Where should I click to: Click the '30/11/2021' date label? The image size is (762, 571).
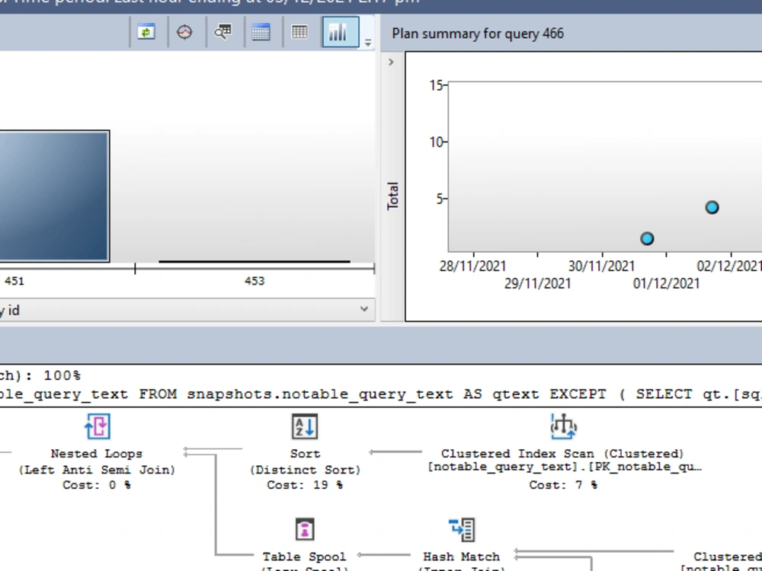tap(602, 266)
